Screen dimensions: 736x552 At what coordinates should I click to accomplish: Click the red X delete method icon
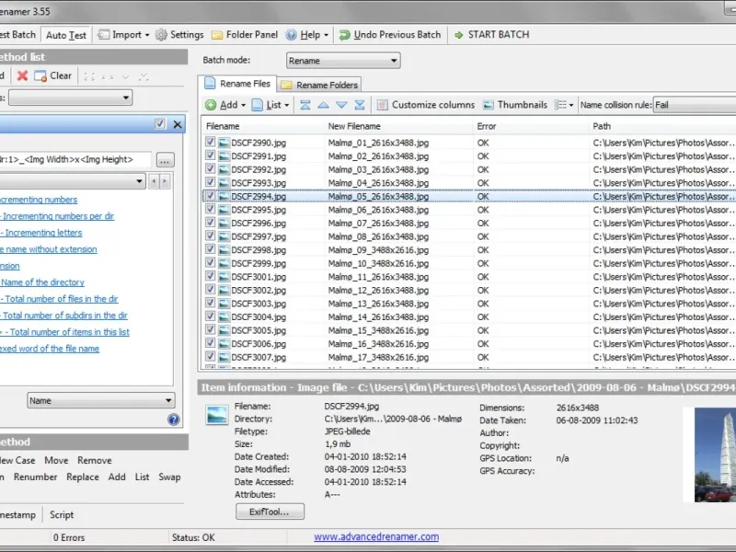22,75
